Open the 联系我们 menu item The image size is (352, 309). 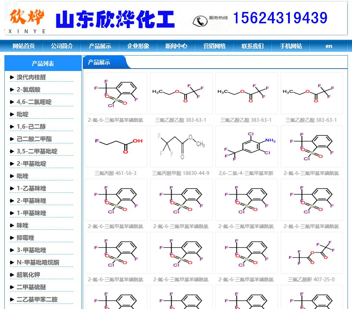pos(252,46)
